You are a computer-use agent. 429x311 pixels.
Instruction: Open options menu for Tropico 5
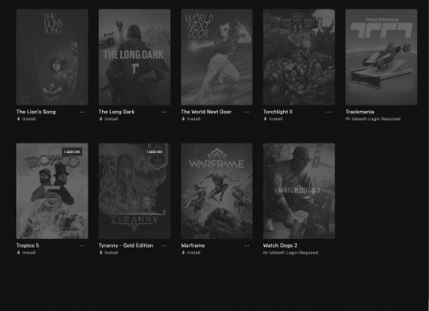click(82, 246)
